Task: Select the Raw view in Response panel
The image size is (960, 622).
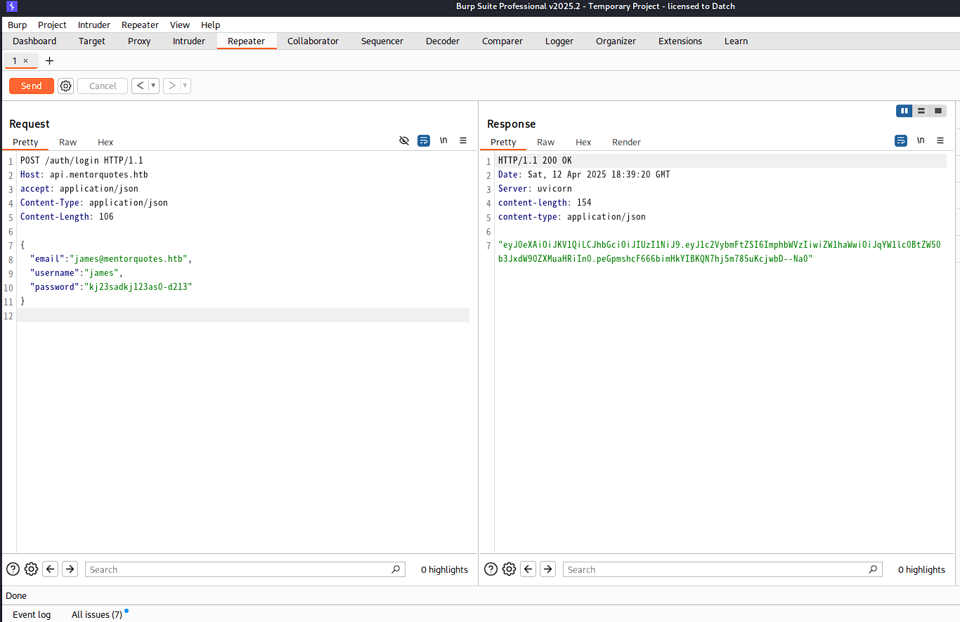Action: (545, 142)
